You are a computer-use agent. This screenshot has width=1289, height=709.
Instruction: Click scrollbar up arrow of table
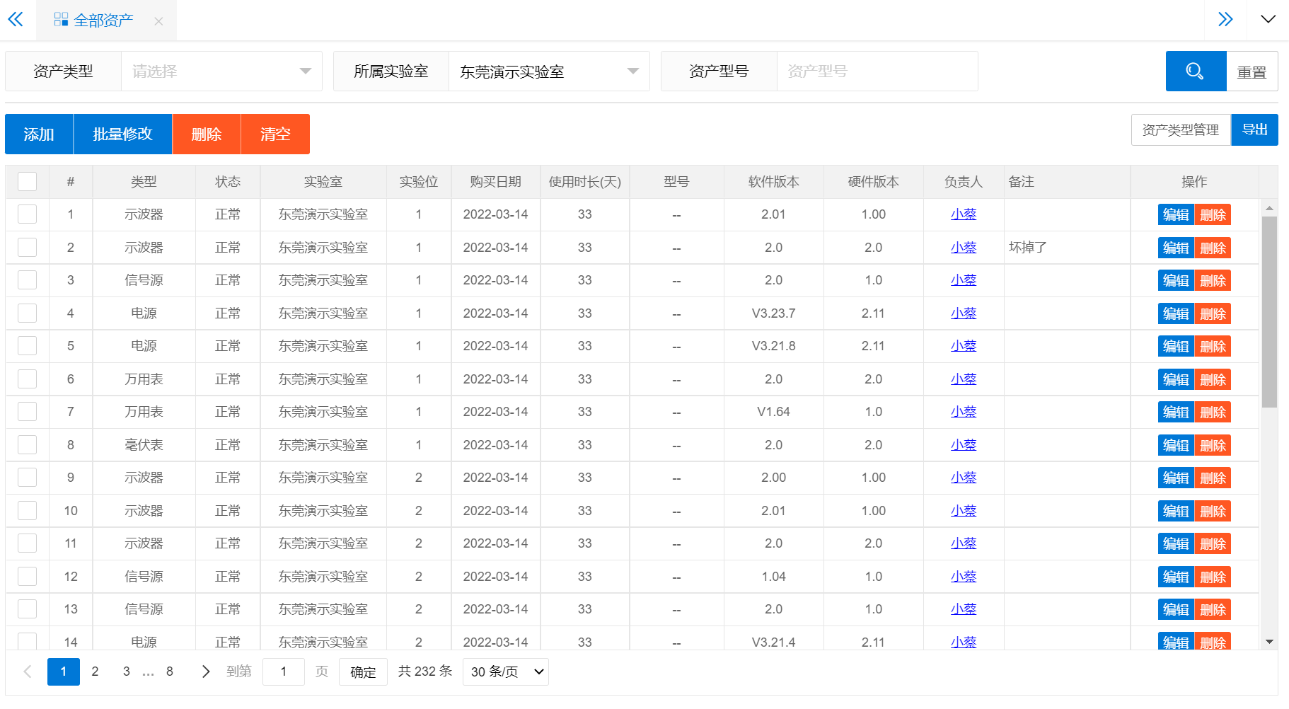point(1269,208)
